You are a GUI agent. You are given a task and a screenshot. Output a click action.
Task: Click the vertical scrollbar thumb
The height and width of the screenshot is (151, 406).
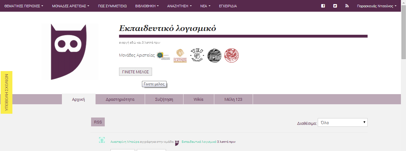click(x=403, y=32)
